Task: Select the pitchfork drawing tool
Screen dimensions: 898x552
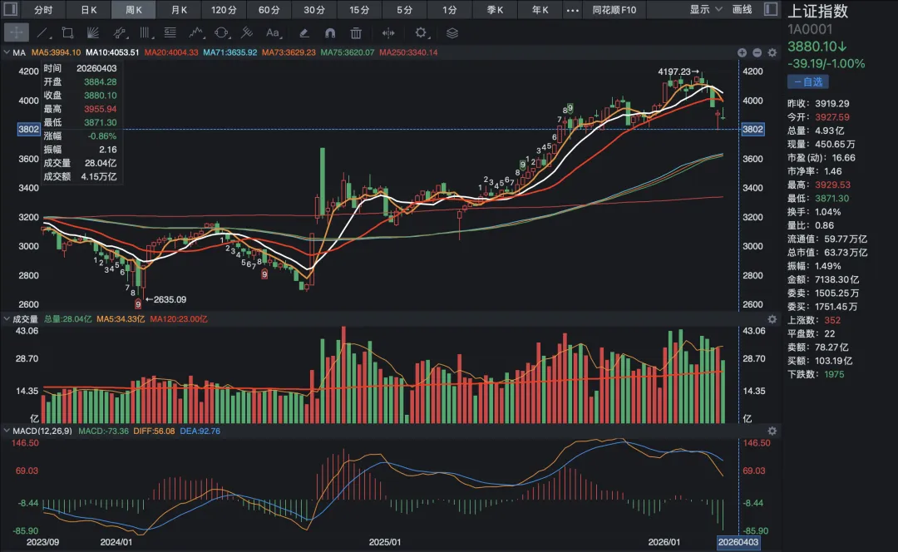Action: pyautogui.click(x=247, y=32)
